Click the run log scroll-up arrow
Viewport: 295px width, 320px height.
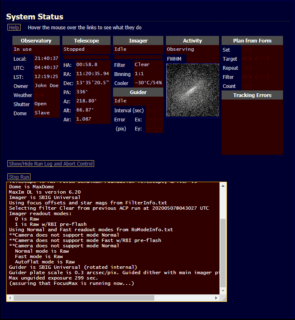click(223, 186)
